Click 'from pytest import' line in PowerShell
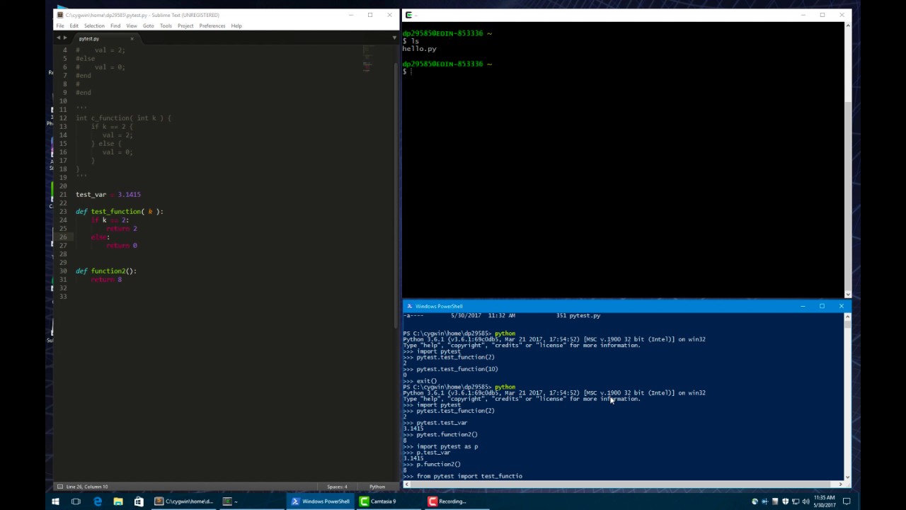The width and height of the screenshot is (906, 510). pyautogui.click(x=463, y=476)
